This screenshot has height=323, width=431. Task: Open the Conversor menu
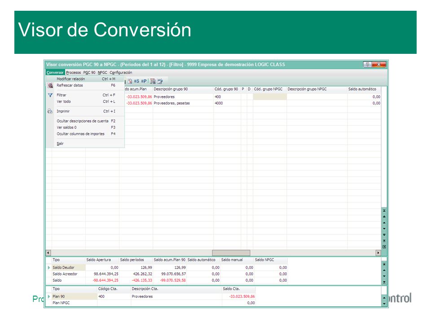tap(55, 73)
